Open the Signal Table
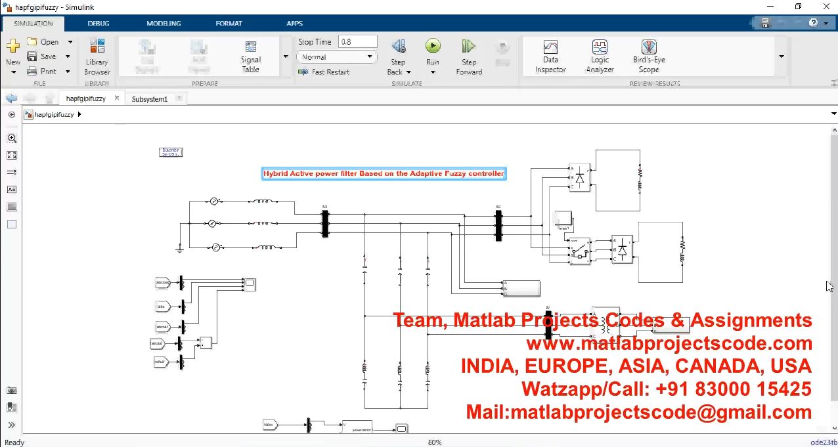 [250, 56]
